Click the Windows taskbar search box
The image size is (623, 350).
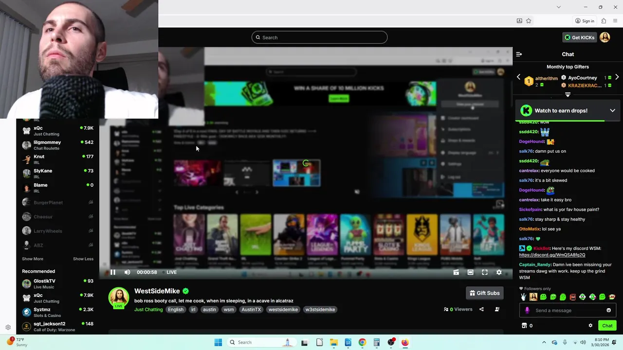(x=261, y=342)
